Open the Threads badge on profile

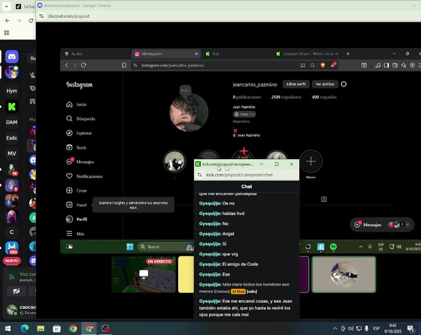click(244, 114)
